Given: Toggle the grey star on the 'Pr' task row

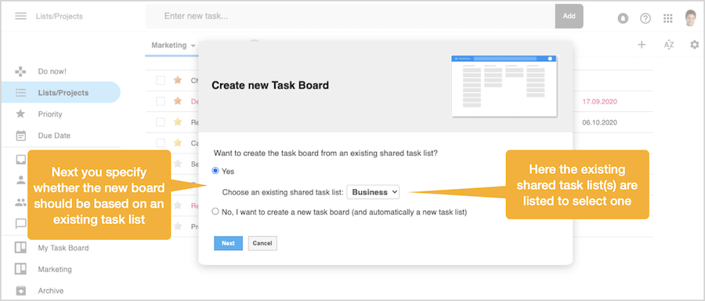Looking at the screenshot, I should 178,226.
